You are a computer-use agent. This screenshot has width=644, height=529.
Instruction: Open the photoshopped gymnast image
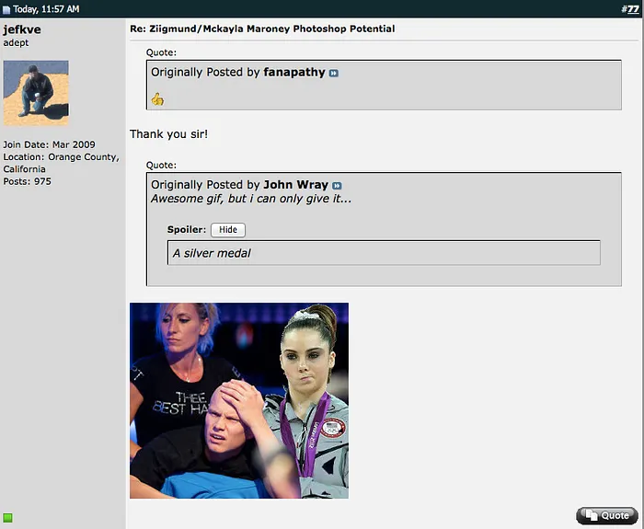(x=239, y=400)
